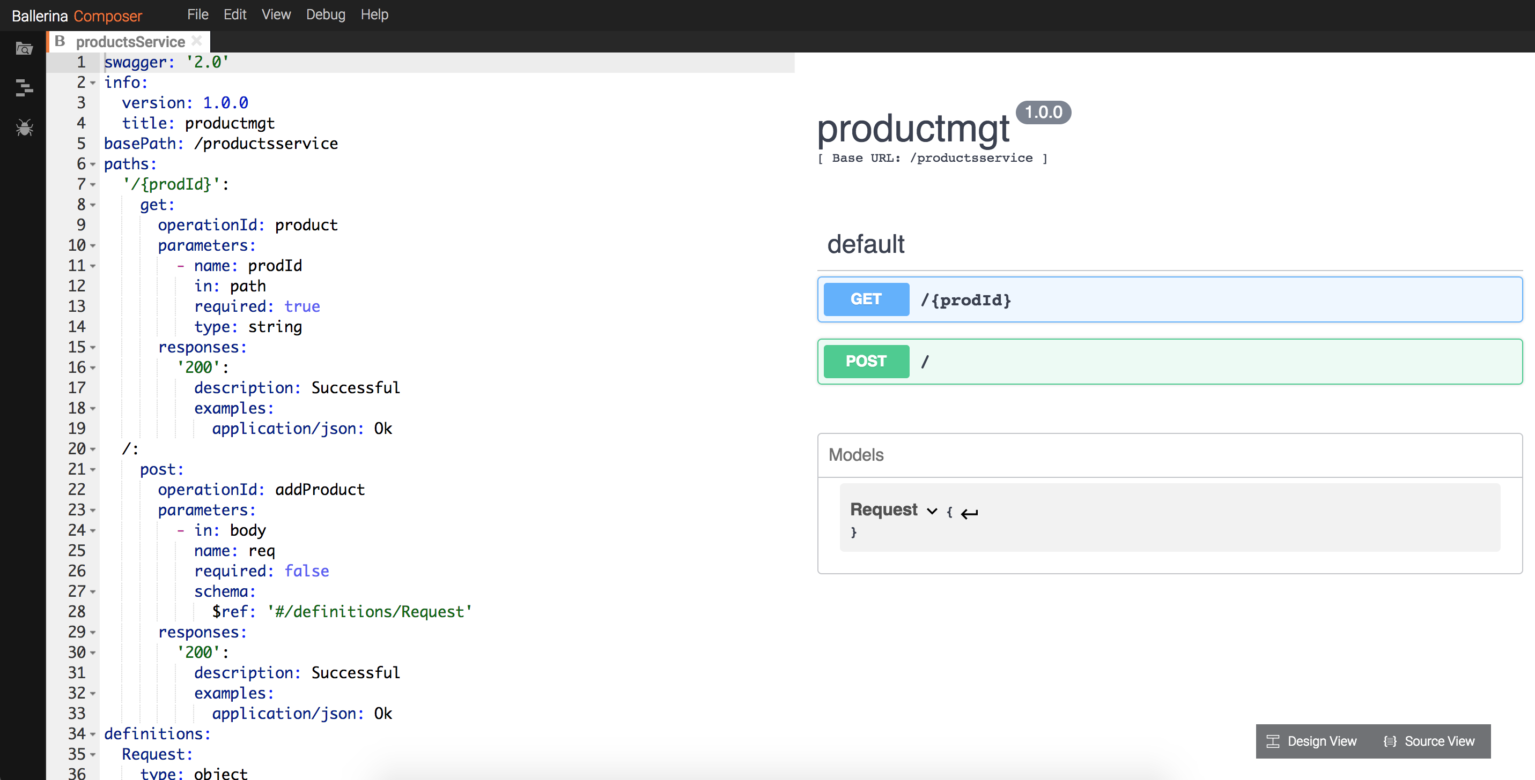This screenshot has height=780, width=1535.
Task: Click the Models section header
Action: (855, 455)
